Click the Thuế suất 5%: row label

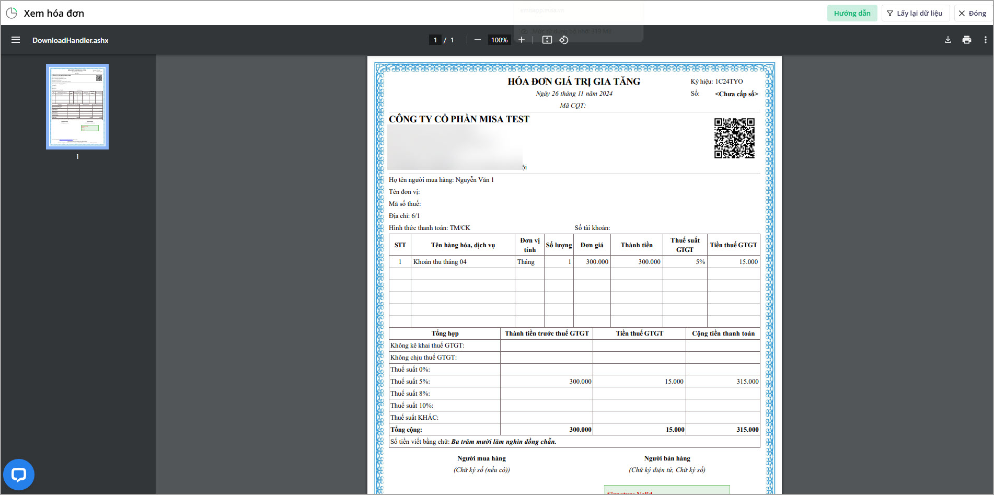point(410,382)
